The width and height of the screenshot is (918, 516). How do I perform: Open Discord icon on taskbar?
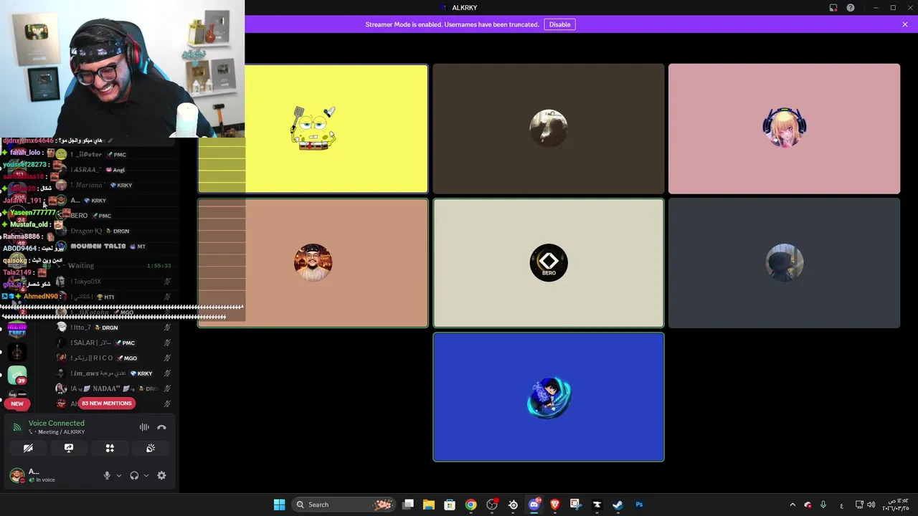point(534,505)
